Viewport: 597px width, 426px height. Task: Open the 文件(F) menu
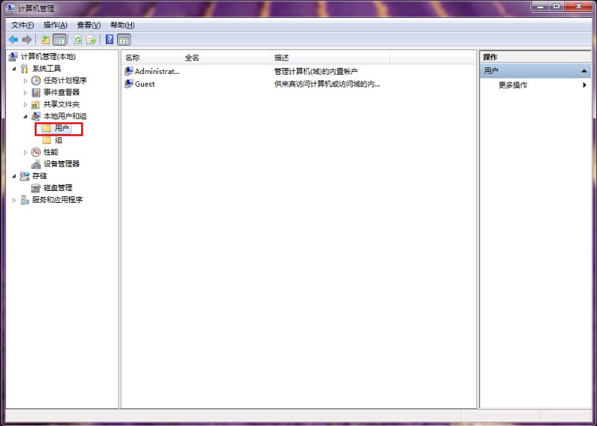pos(22,25)
